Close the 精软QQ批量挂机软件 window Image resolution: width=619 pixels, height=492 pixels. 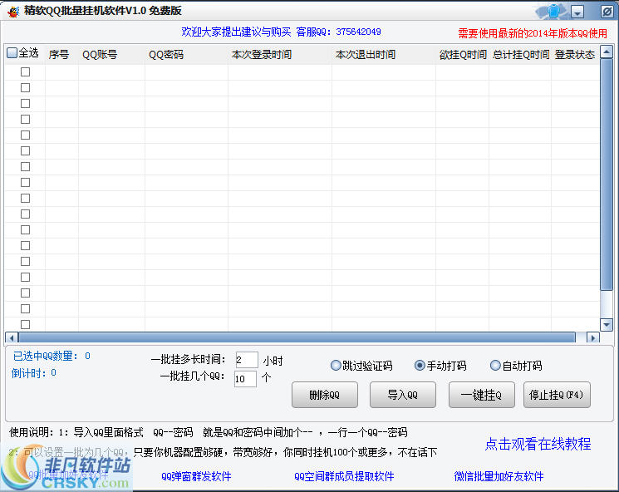coord(607,12)
